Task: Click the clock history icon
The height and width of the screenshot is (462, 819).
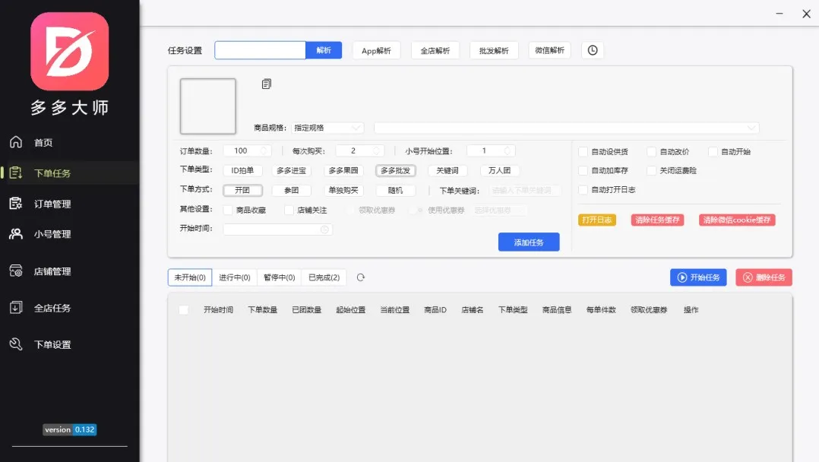Action: tap(593, 50)
